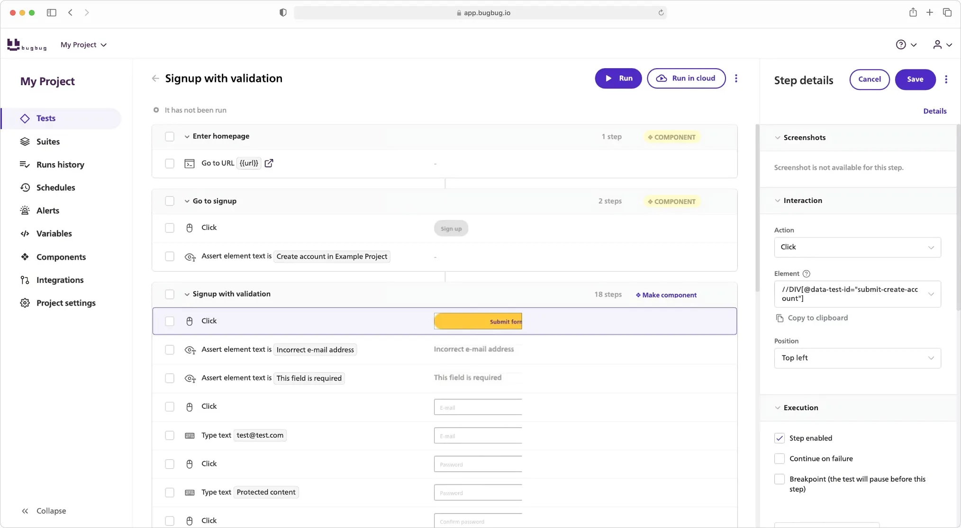Screen dimensions: 961x528
Task: Click the Run in cloud button
Action: click(x=686, y=78)
